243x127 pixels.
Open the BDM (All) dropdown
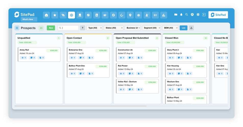[x=170, y=28]
